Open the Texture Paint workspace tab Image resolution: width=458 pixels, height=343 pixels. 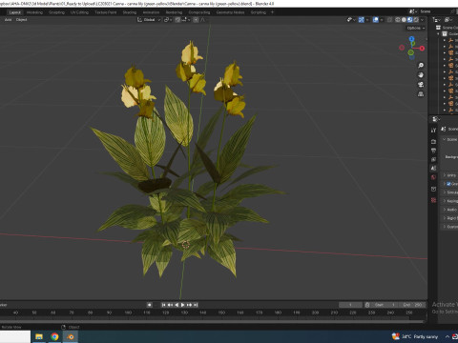(x=106, y=12)
